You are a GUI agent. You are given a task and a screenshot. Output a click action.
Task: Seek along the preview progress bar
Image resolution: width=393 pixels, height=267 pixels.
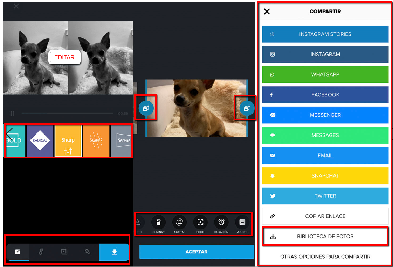pos(67,114)
